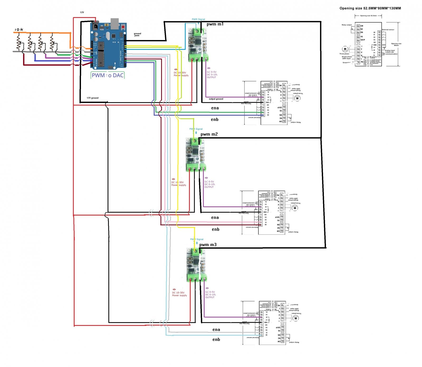Click the 'PWM Signal' label above pwm m3 module
The width and height of the screenshot is (422, 367).
pos(197,239)
